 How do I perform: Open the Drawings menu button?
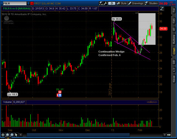tap(136, 3)
